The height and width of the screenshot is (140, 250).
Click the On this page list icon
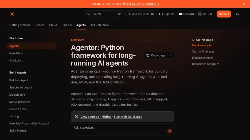pyautogui.click(x=193, y=40)
